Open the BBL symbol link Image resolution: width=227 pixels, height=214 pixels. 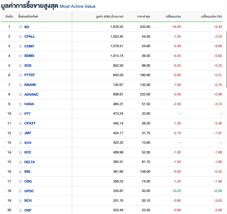(28, 172)
